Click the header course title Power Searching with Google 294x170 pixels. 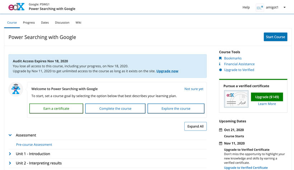[52, 9]
